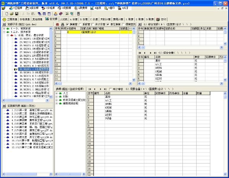Toggle the 未计价窗 checkbox

tap(93, 24)
